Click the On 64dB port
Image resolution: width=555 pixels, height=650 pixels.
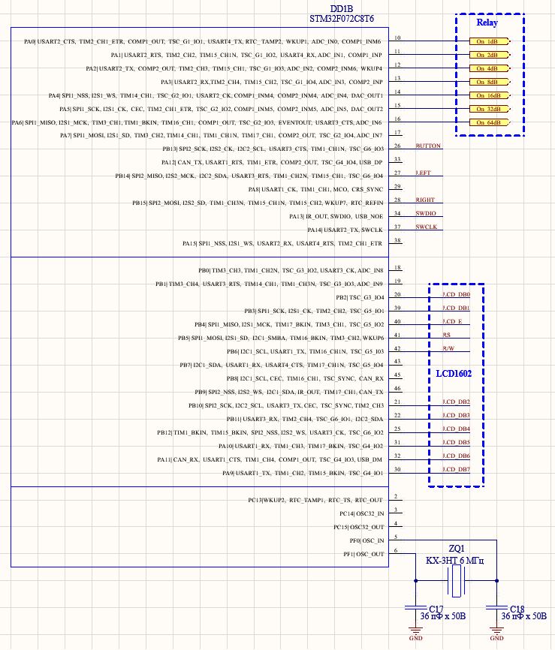(490, 122)
